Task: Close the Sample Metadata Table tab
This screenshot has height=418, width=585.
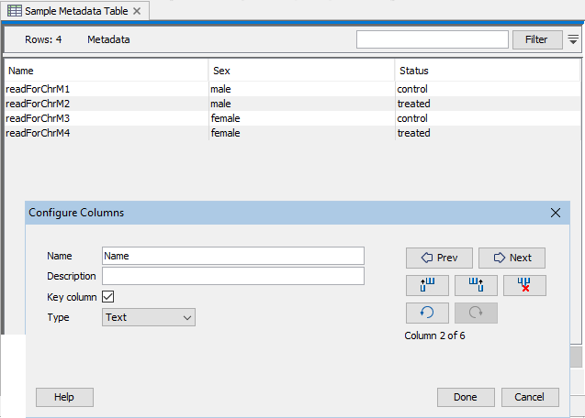Action: tap(137, 11)
